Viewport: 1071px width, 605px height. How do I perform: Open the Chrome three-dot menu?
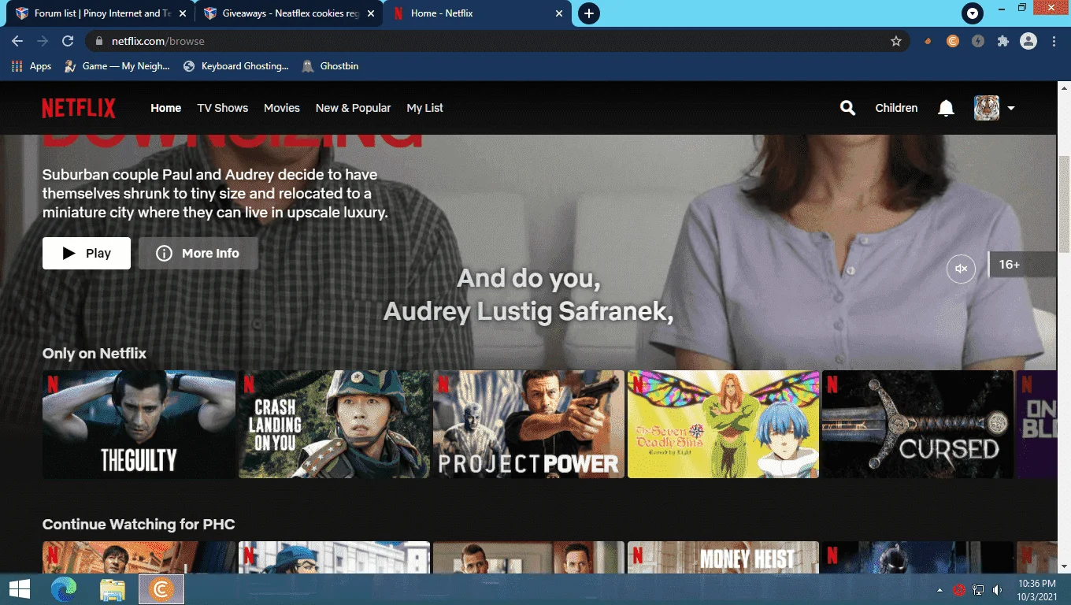[1054, 41]
